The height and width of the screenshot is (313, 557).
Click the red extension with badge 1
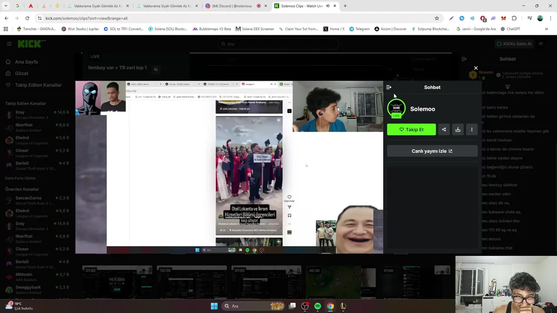[483, 18]
